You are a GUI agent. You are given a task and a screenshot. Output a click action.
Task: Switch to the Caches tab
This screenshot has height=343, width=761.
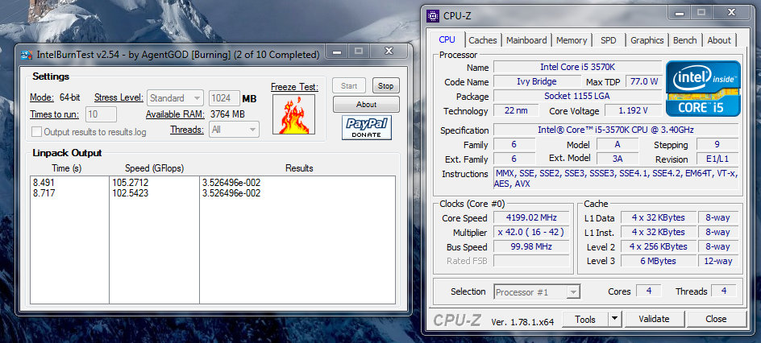482,41
